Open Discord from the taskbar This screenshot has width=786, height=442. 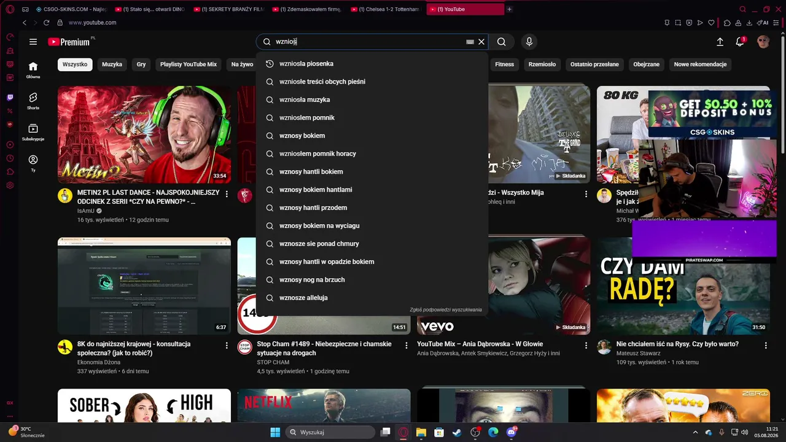512,432
